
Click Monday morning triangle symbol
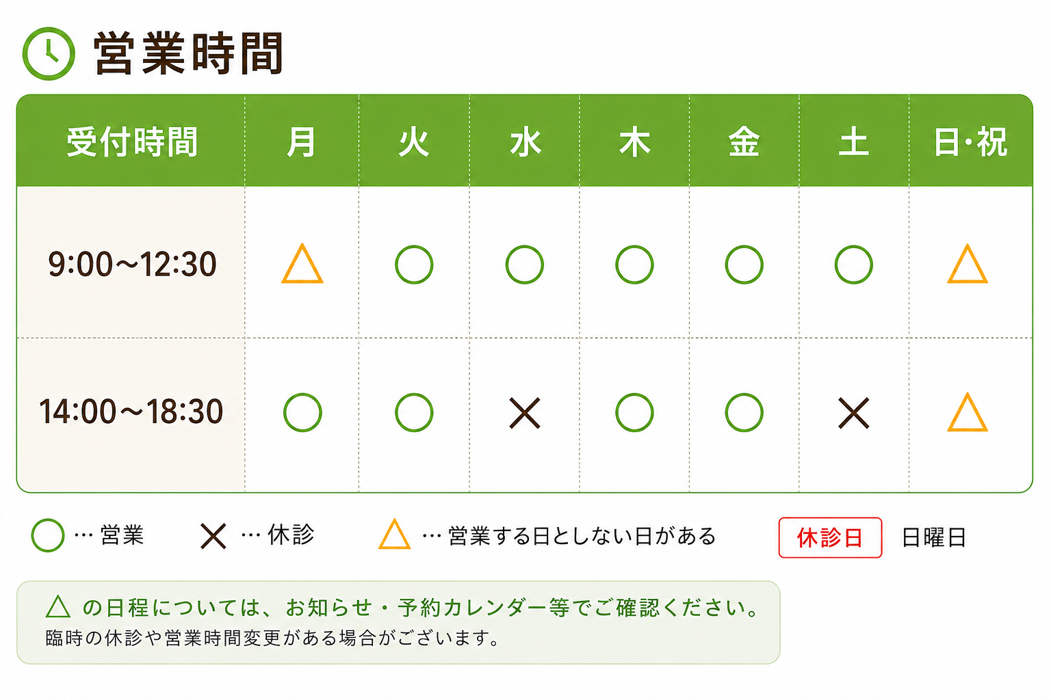[x=302, y=265]
